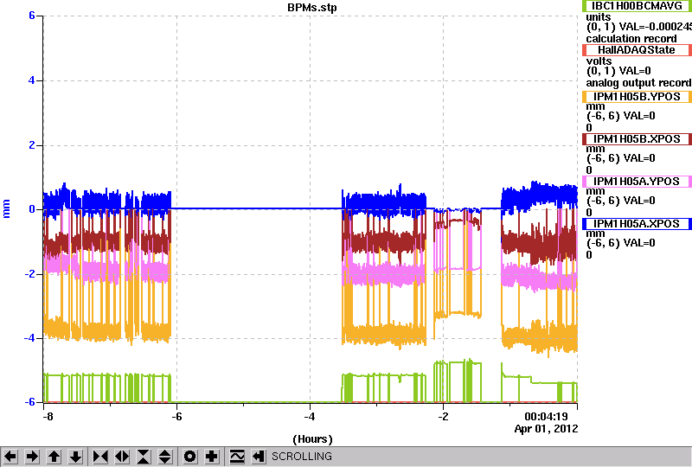692x467 pixels.
Task: Shift the plot down with down arrow
Action: [76, 457]
